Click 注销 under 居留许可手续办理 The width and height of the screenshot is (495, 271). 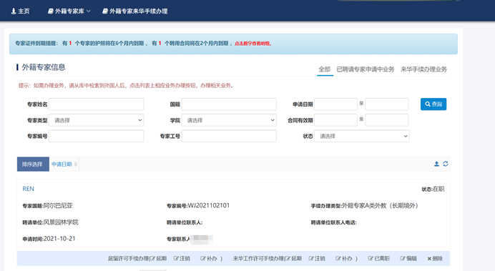point(182,258)
